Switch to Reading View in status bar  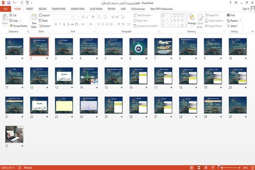tap(206, 167)
